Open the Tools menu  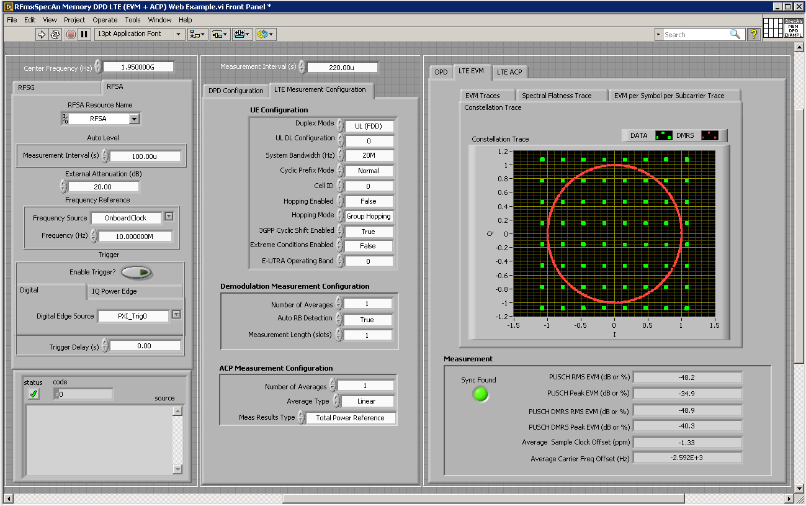(x=132, y=20)
